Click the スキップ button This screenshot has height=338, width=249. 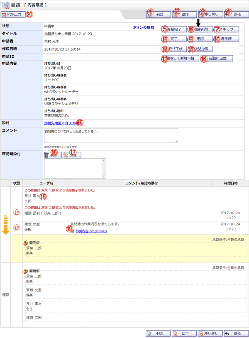coord(226,29)
